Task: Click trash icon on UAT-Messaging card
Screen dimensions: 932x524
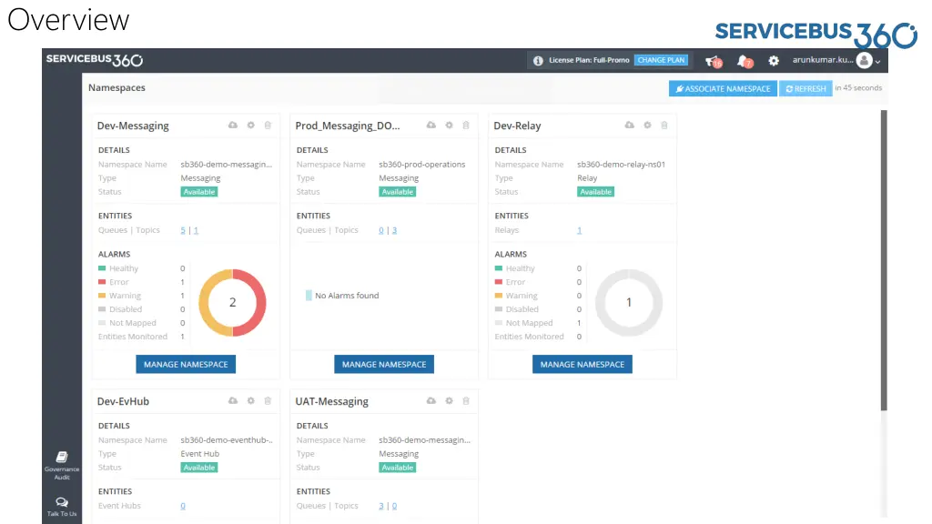Action: (x=466, y=400)
